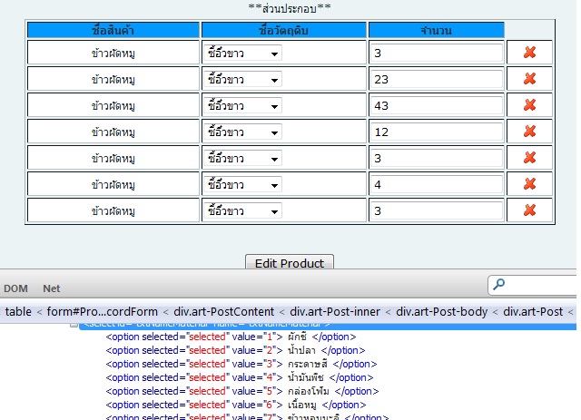Select the option node with value="2"
Screen dimensions: 581x420
coord(235,350)
